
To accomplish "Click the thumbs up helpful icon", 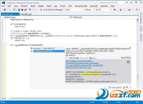I will pos(124,88).
